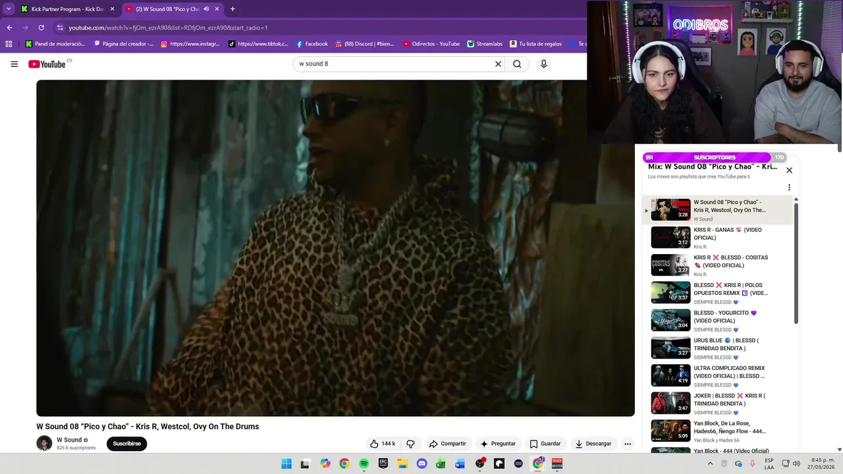The image size is (843, 474).
Task: Open the Página del creador bookmark
Action: [x=123, y=44]
